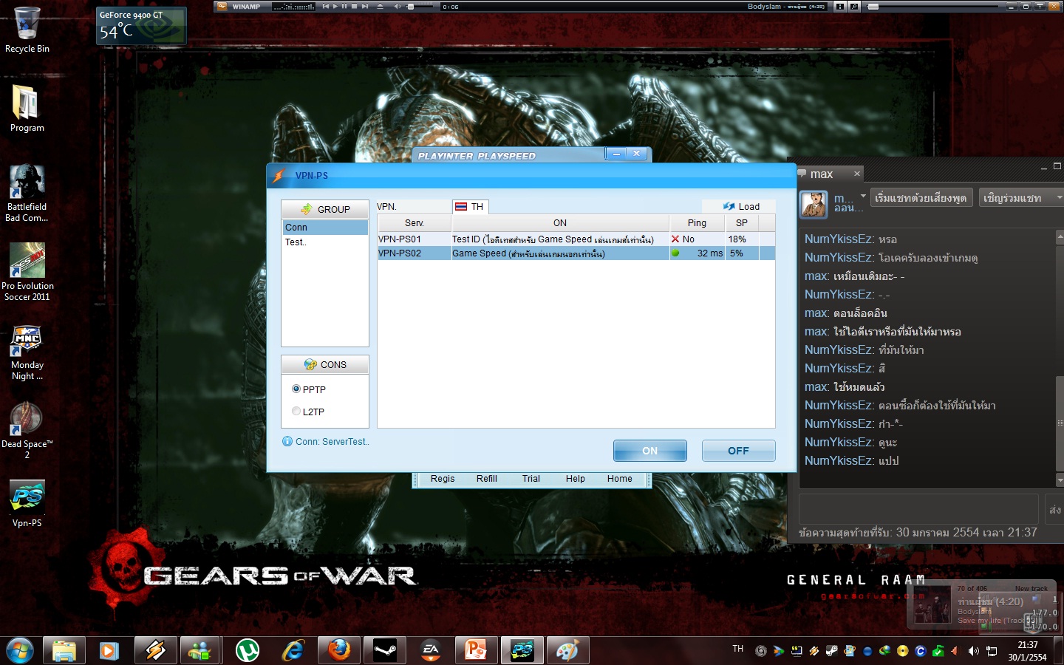Click the Winamp eject open-file button

pyautogui.click(x=380, y=7)
